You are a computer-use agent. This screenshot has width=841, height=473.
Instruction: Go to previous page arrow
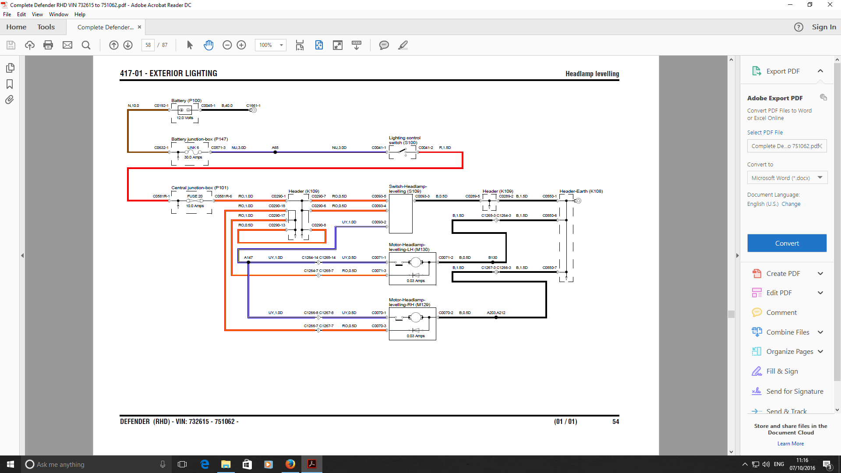pos(114,45)
